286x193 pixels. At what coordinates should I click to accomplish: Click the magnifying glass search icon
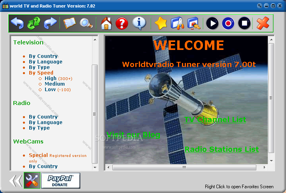86,23
